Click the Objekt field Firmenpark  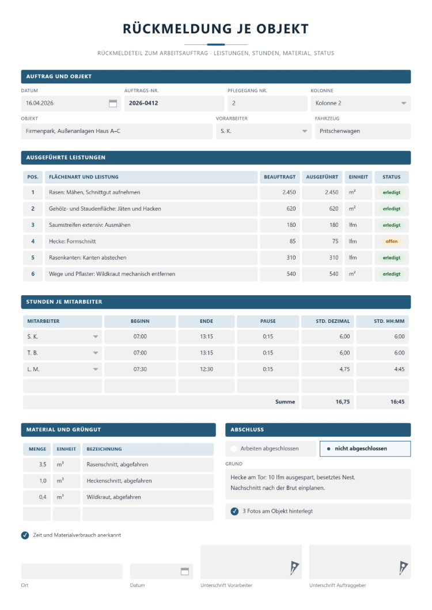[117, 131]
